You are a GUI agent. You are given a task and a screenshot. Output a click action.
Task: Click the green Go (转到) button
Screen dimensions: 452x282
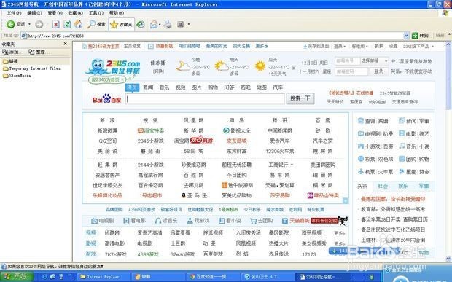(420, 36)
